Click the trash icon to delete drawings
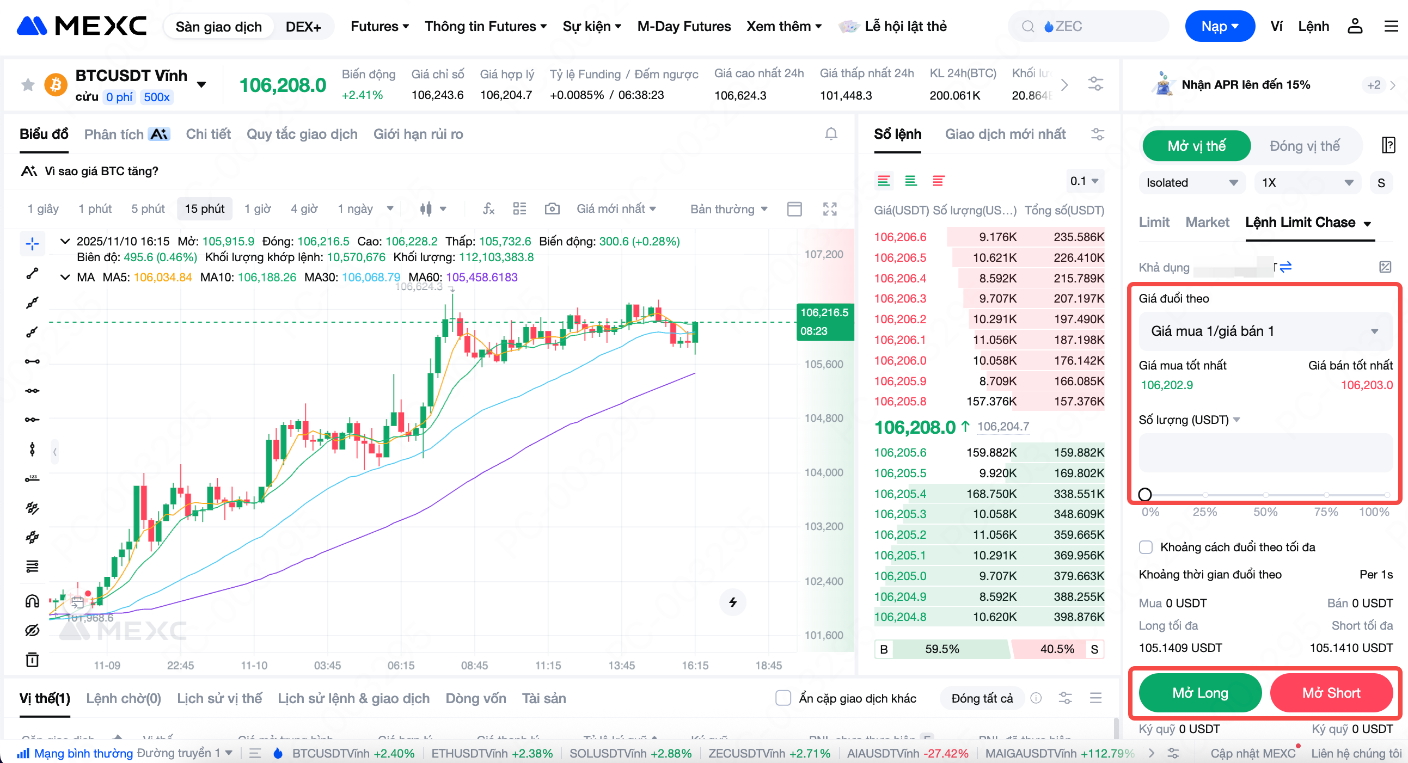The image size is (1408, 763). pyautogui.click(x=32, y=660)
